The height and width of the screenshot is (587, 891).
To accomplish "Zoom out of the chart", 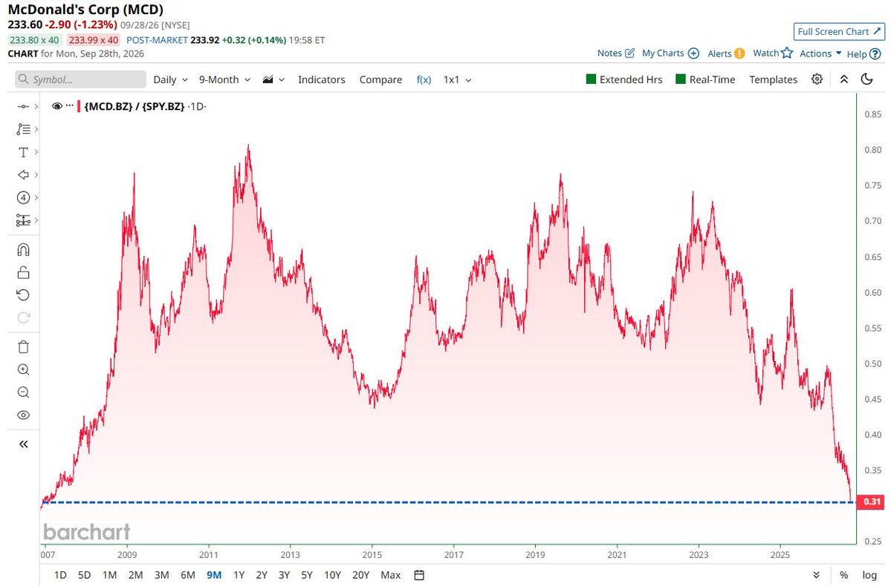I will (23, 392).
